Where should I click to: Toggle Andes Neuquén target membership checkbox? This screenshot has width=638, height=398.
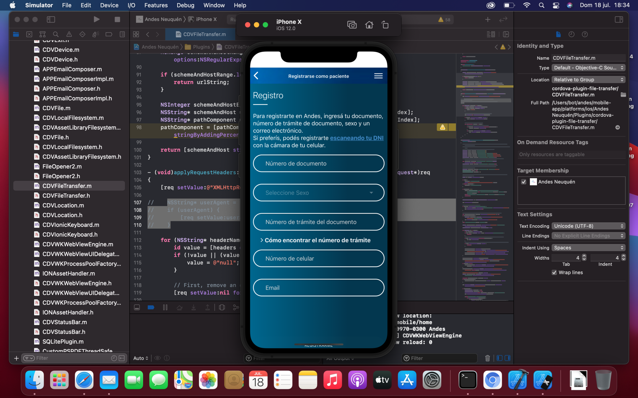point(524,182)
